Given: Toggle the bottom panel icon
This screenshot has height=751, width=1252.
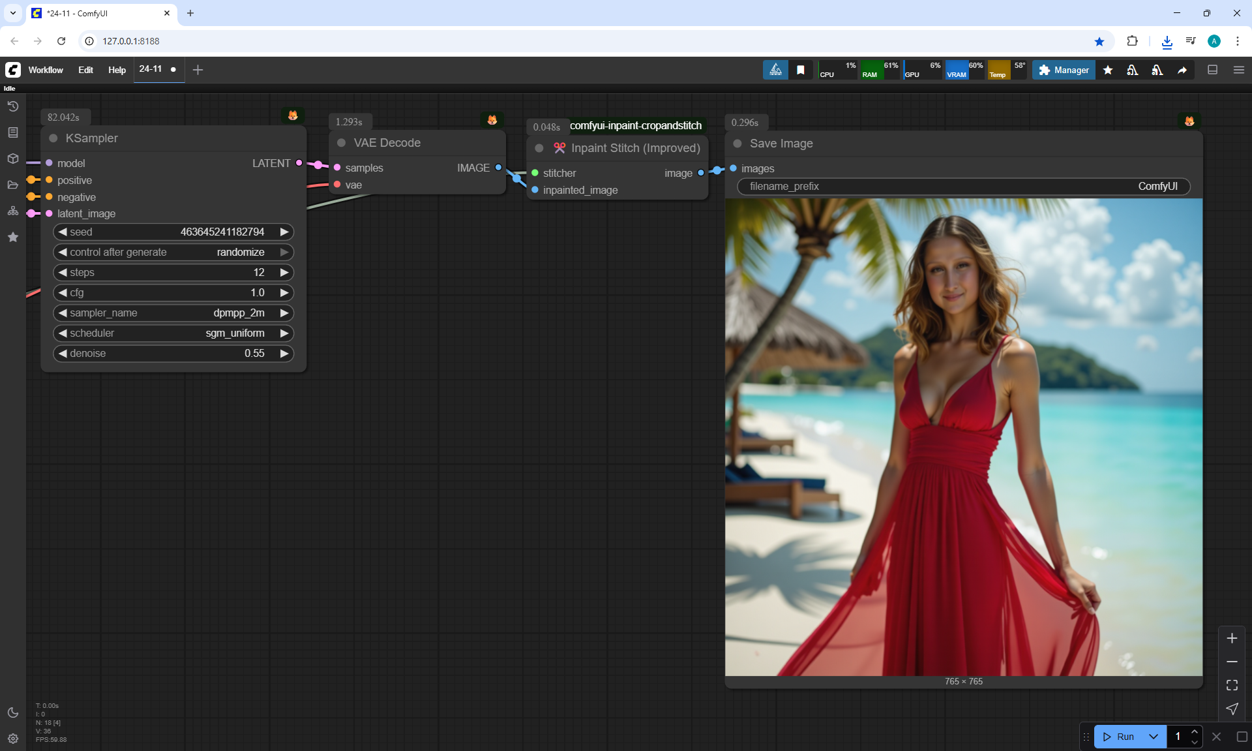Looking at the screenshot, I should point(1212,70).
